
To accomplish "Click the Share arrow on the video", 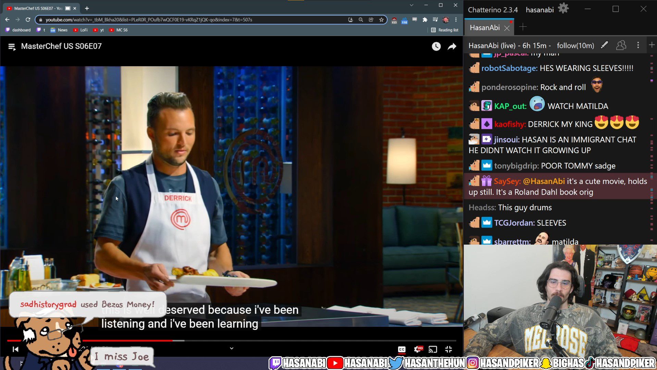I will click(x=452, y=46).
